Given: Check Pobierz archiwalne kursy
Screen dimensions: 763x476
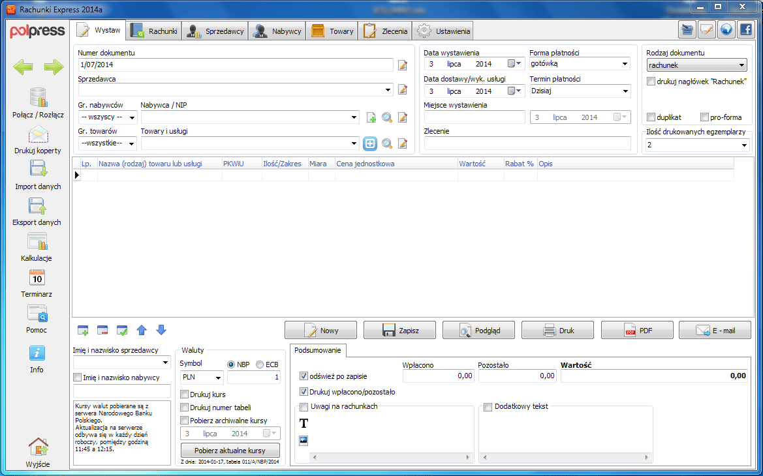Looking at the screenshot, I should [x=185, y=421].
